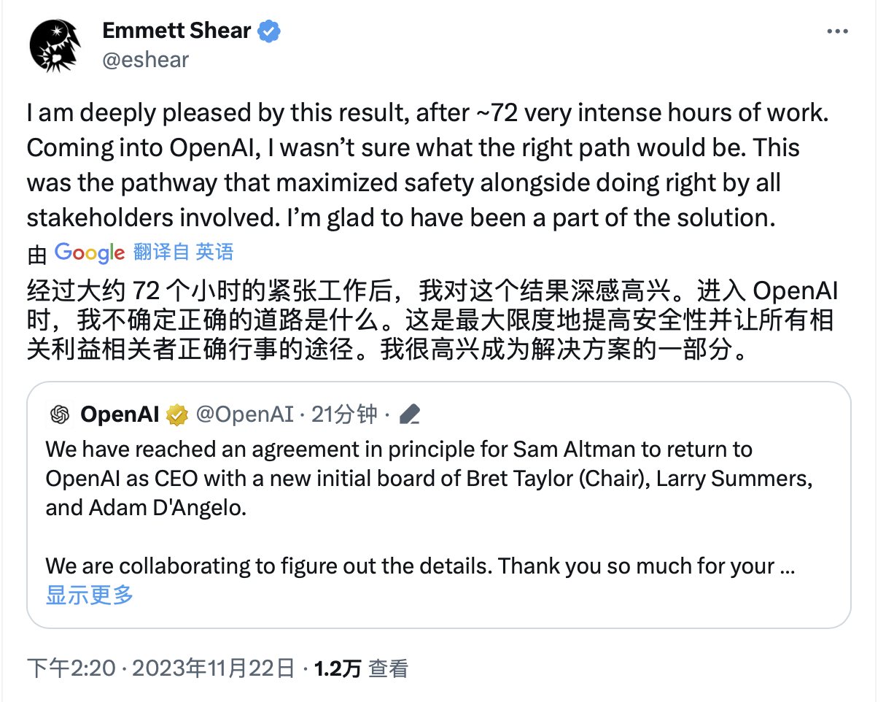894x702 pixels.
Task: Click the OpenAI account name in quoted post
Action: 120,414
